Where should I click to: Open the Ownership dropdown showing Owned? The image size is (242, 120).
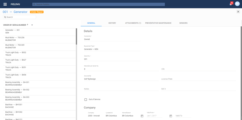pos(112,39)
